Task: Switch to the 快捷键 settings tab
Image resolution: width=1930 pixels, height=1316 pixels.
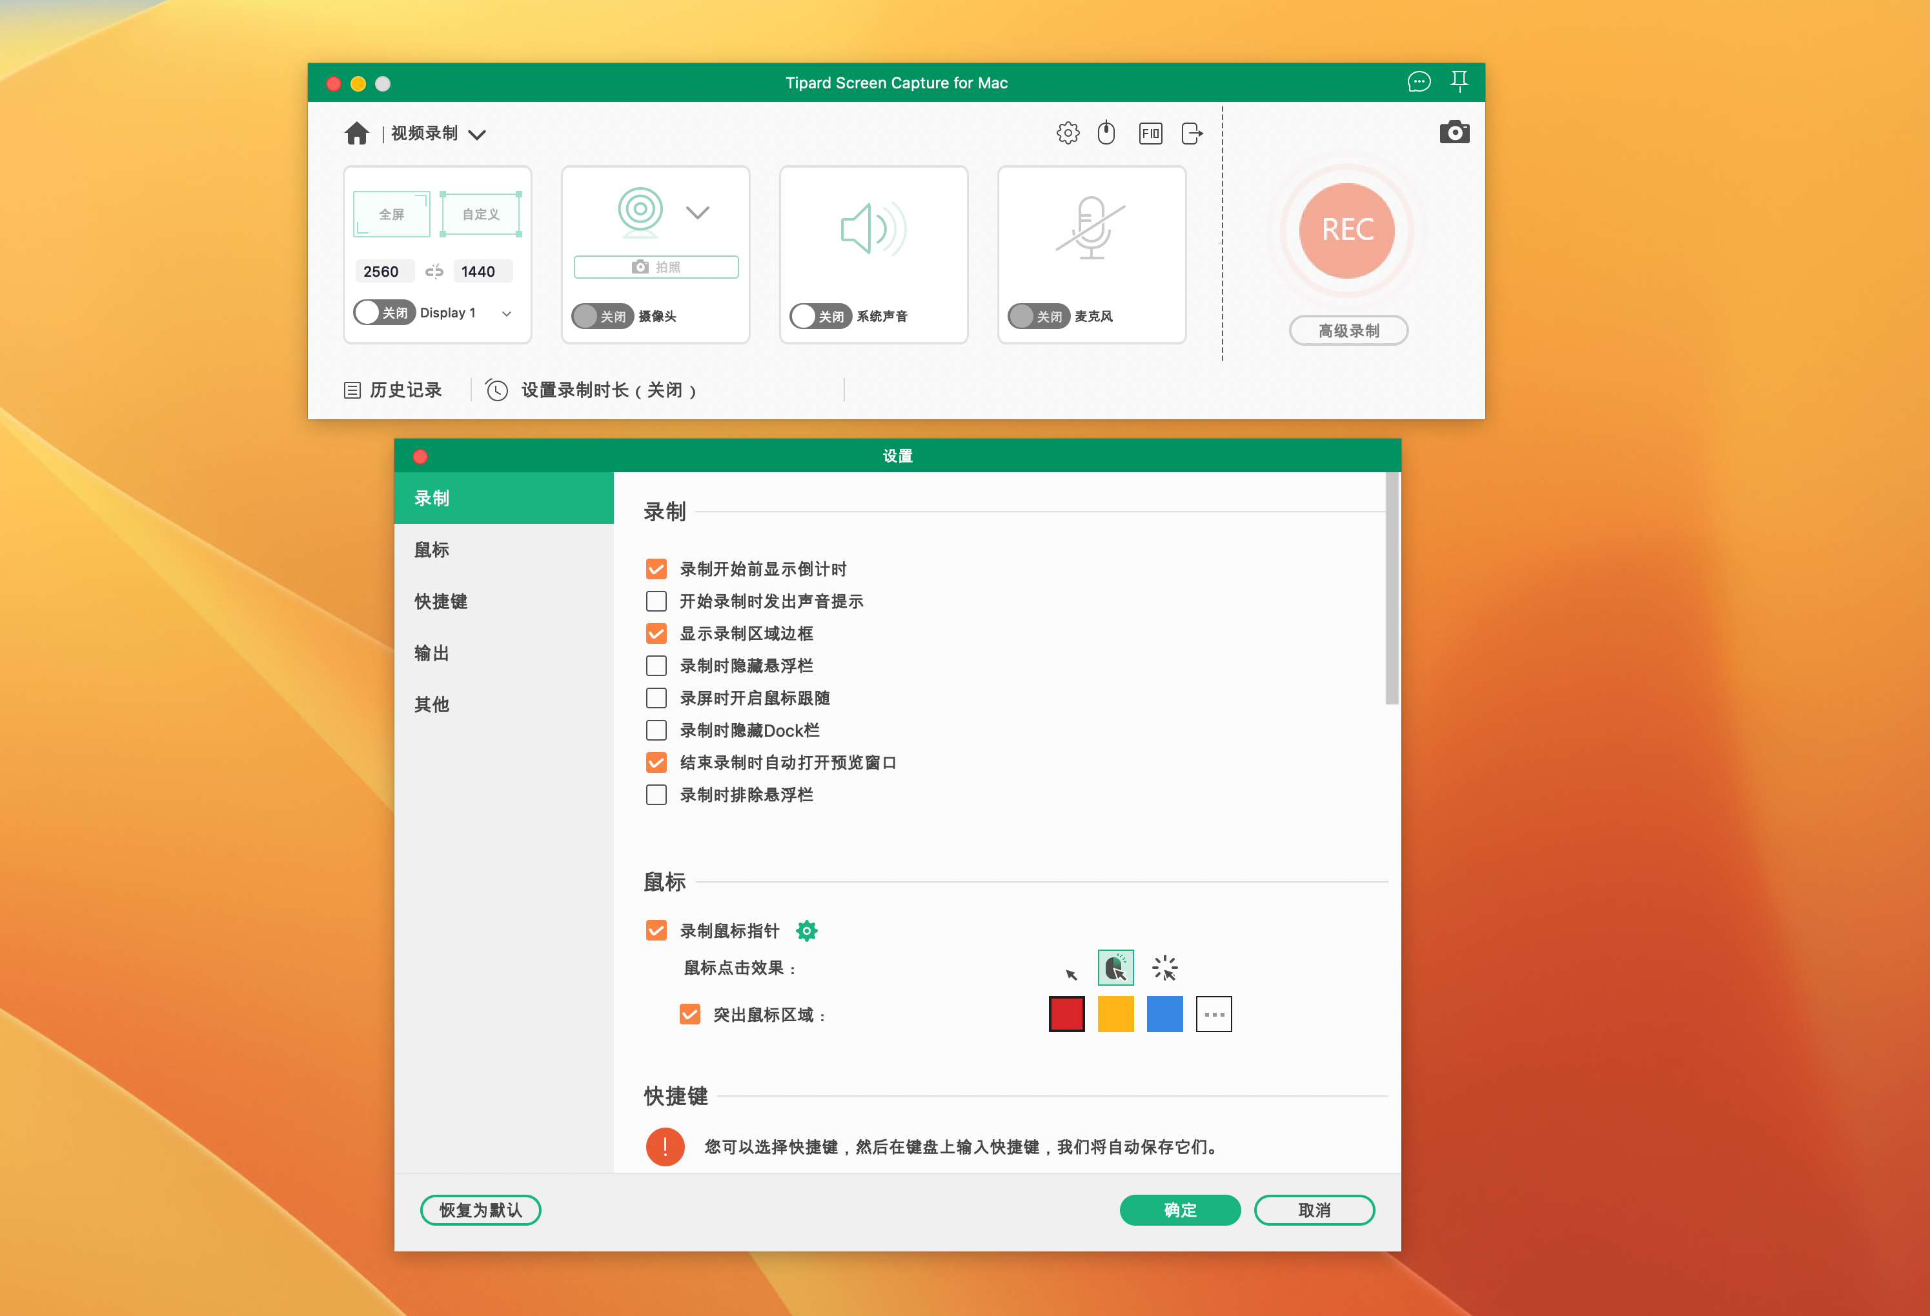Action: pyautogui.click(x=441, y=602)
